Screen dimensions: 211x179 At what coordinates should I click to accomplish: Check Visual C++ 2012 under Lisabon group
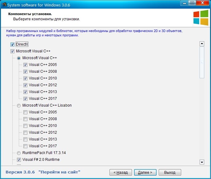point(25,132)
